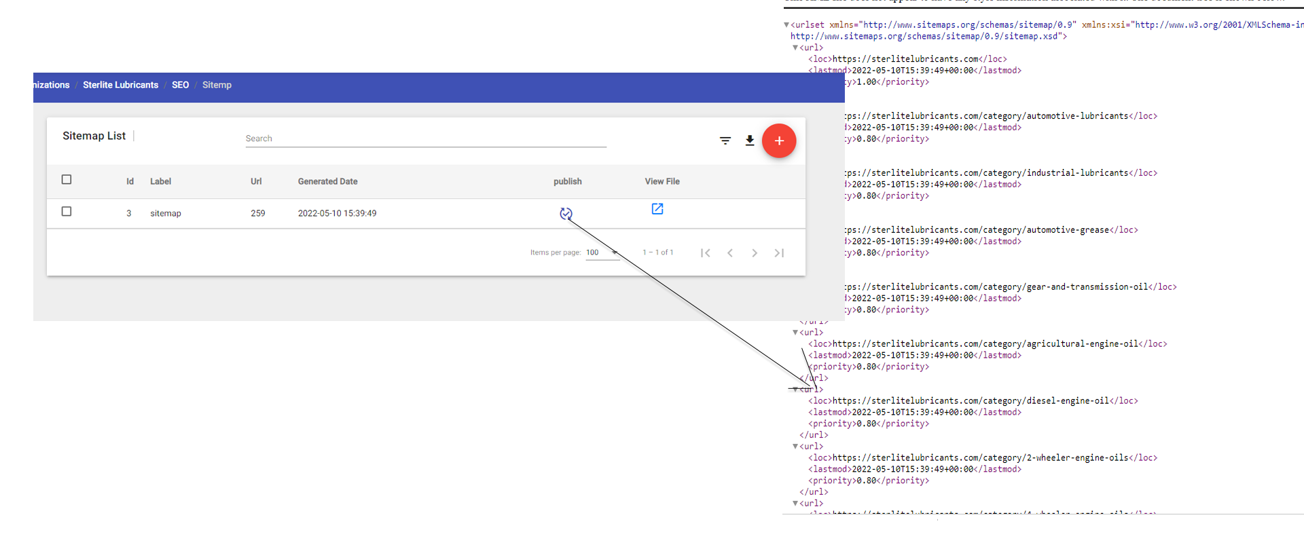
Task: Collapse the root urlset XML node
Action: coord(786,25)
